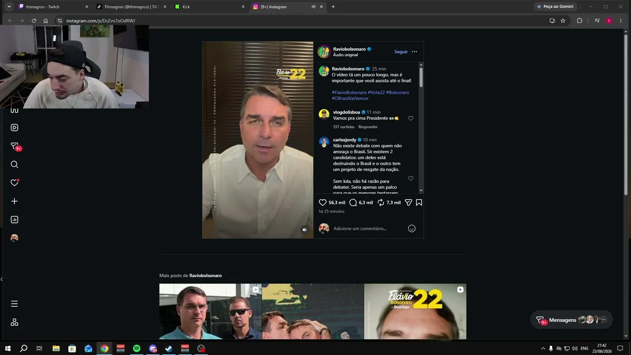
Task: Bookmark this page with star icon
Action: 563,21
